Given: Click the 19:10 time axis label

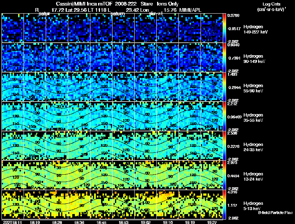Looking at the screenshot, I should tap(168, 223).
